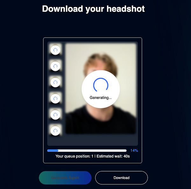The width and height of the screenshot is (191, 189).
Task: Pick the fifth loading thumbnail from top
Action: 55,114
